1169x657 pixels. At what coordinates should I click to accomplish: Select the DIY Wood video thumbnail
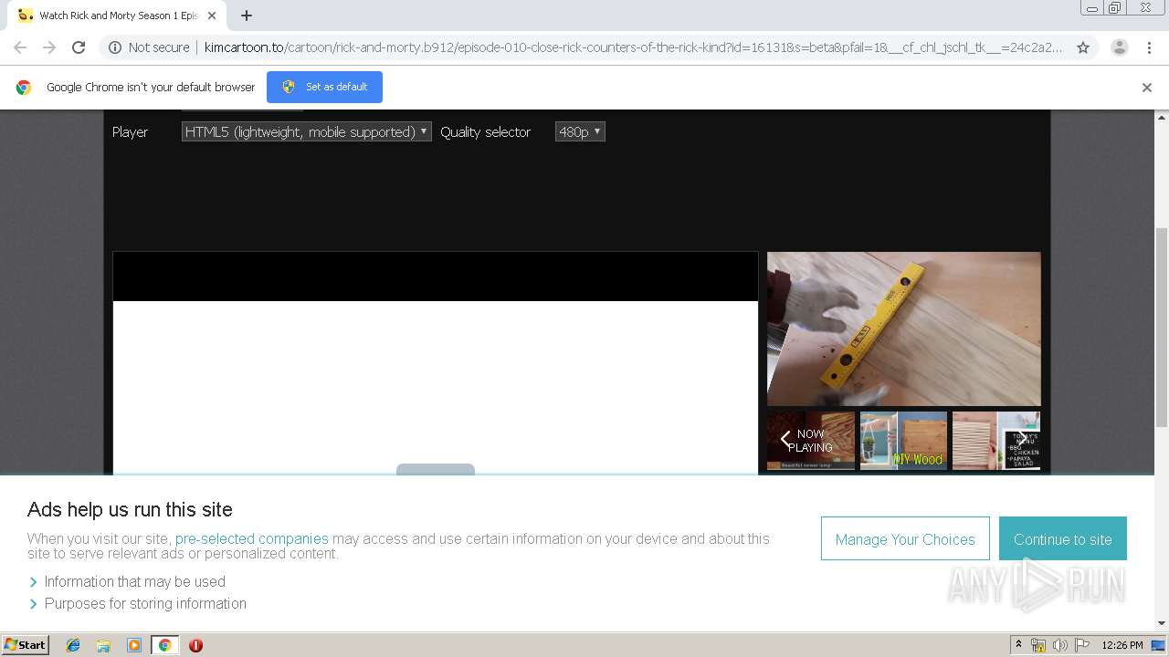point(903,441)
